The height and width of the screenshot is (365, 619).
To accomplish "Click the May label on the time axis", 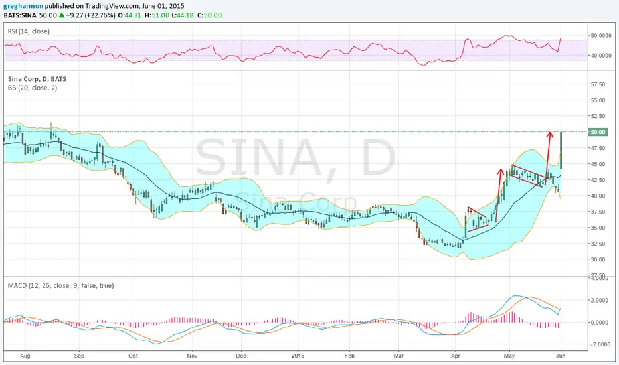I will click(x=509, y=356).
